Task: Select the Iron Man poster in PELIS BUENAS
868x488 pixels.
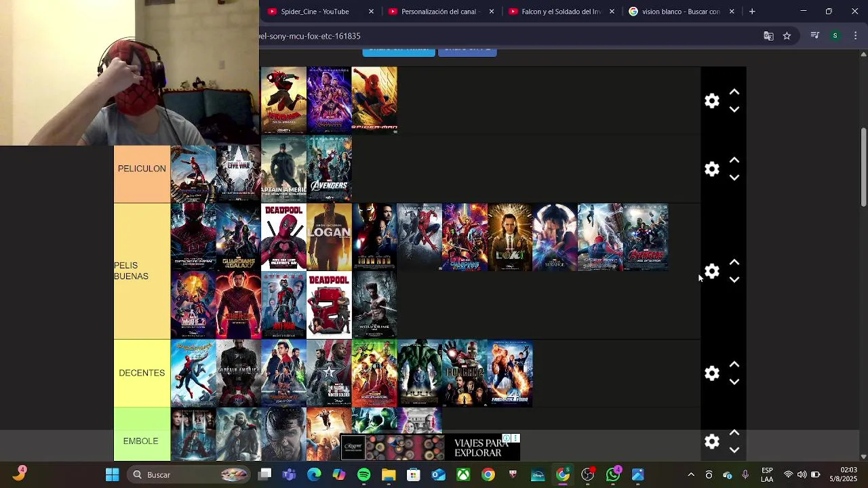Action: click(x=374, y=237)
